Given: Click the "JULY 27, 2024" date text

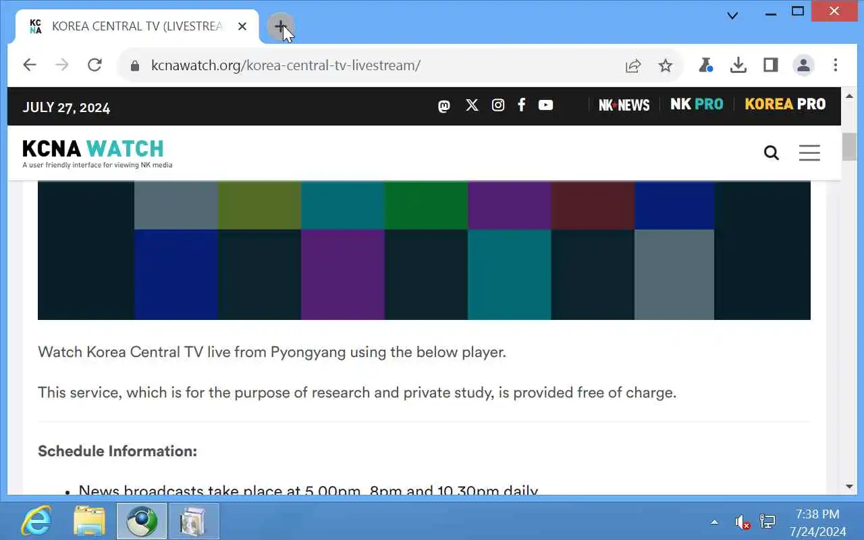Looking at the screenshot, I should [x=66, y=107].
